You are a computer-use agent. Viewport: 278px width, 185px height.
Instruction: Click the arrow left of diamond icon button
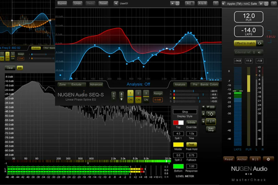pos(203,114)
